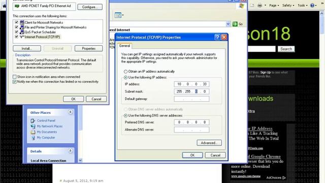The image size is (325, 183).
Task: Collapse the Details panel
Action: (70, 151)
